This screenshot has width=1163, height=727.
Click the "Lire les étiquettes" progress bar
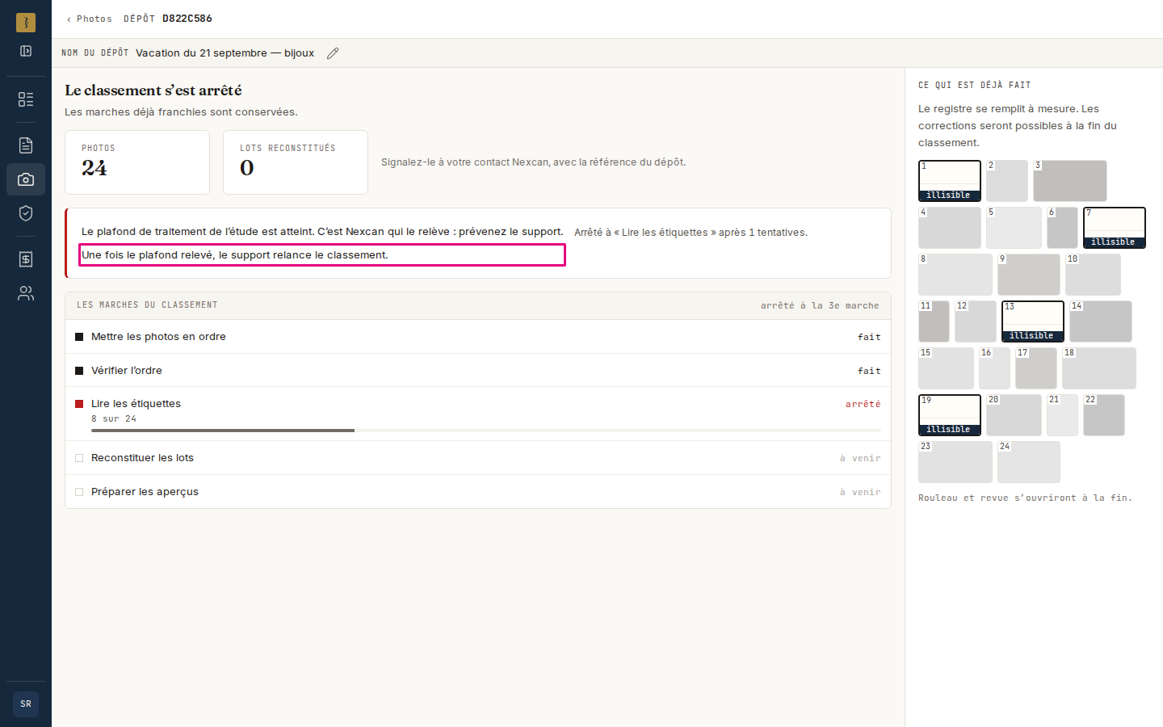point(486,431)
